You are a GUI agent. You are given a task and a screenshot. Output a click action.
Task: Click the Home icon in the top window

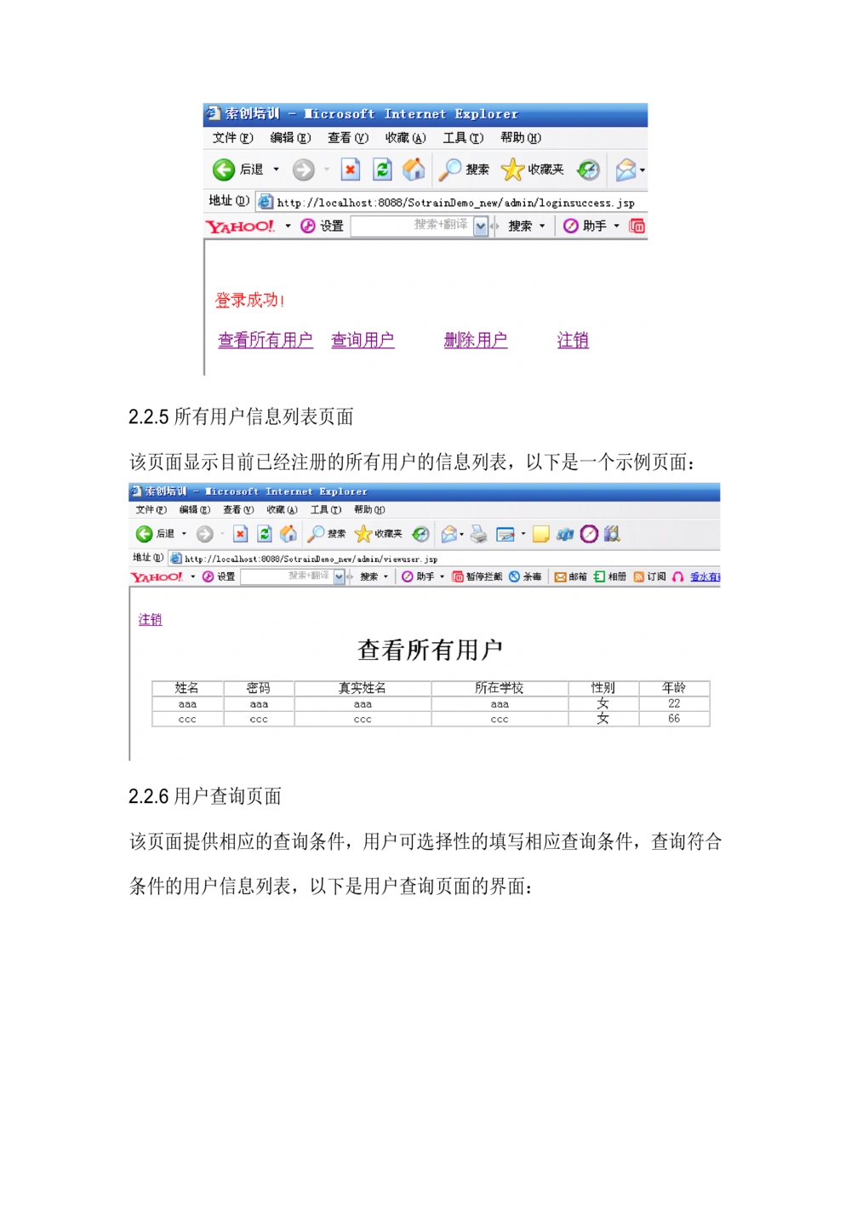(x=414, y=169)
